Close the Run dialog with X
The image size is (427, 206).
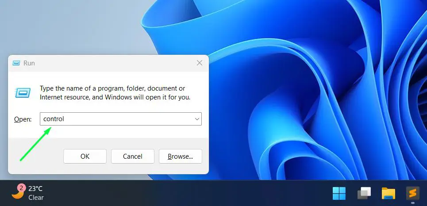(x=199, y=63)
